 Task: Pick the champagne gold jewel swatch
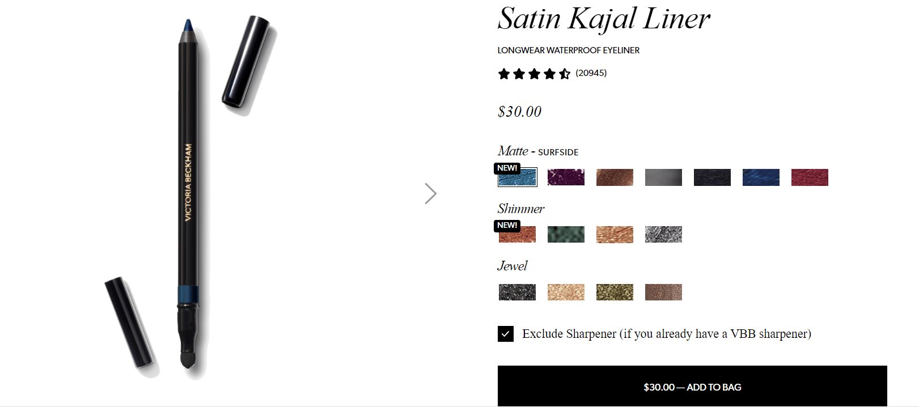point(566,292)
